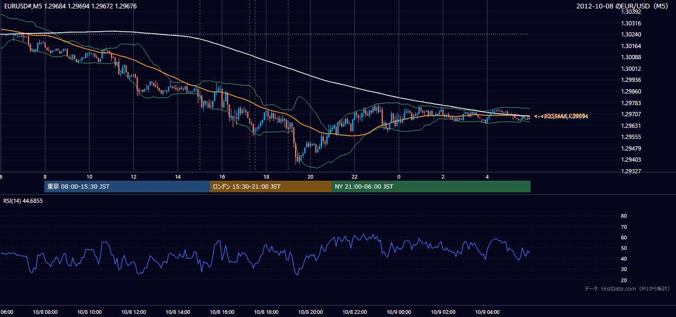Click the 10/8 12:00 date label
The width and height of the screenshot is (676, 317).
pos(134,312)
